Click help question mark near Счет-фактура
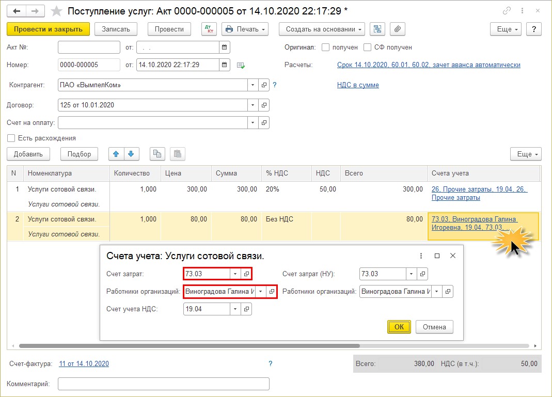The width and height of the screenshot is (552, 397). point(271,363)
